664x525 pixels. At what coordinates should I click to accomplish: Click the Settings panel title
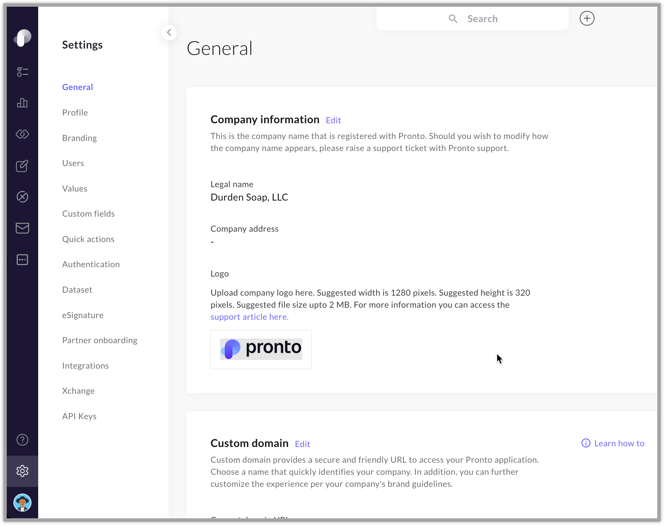82,45
